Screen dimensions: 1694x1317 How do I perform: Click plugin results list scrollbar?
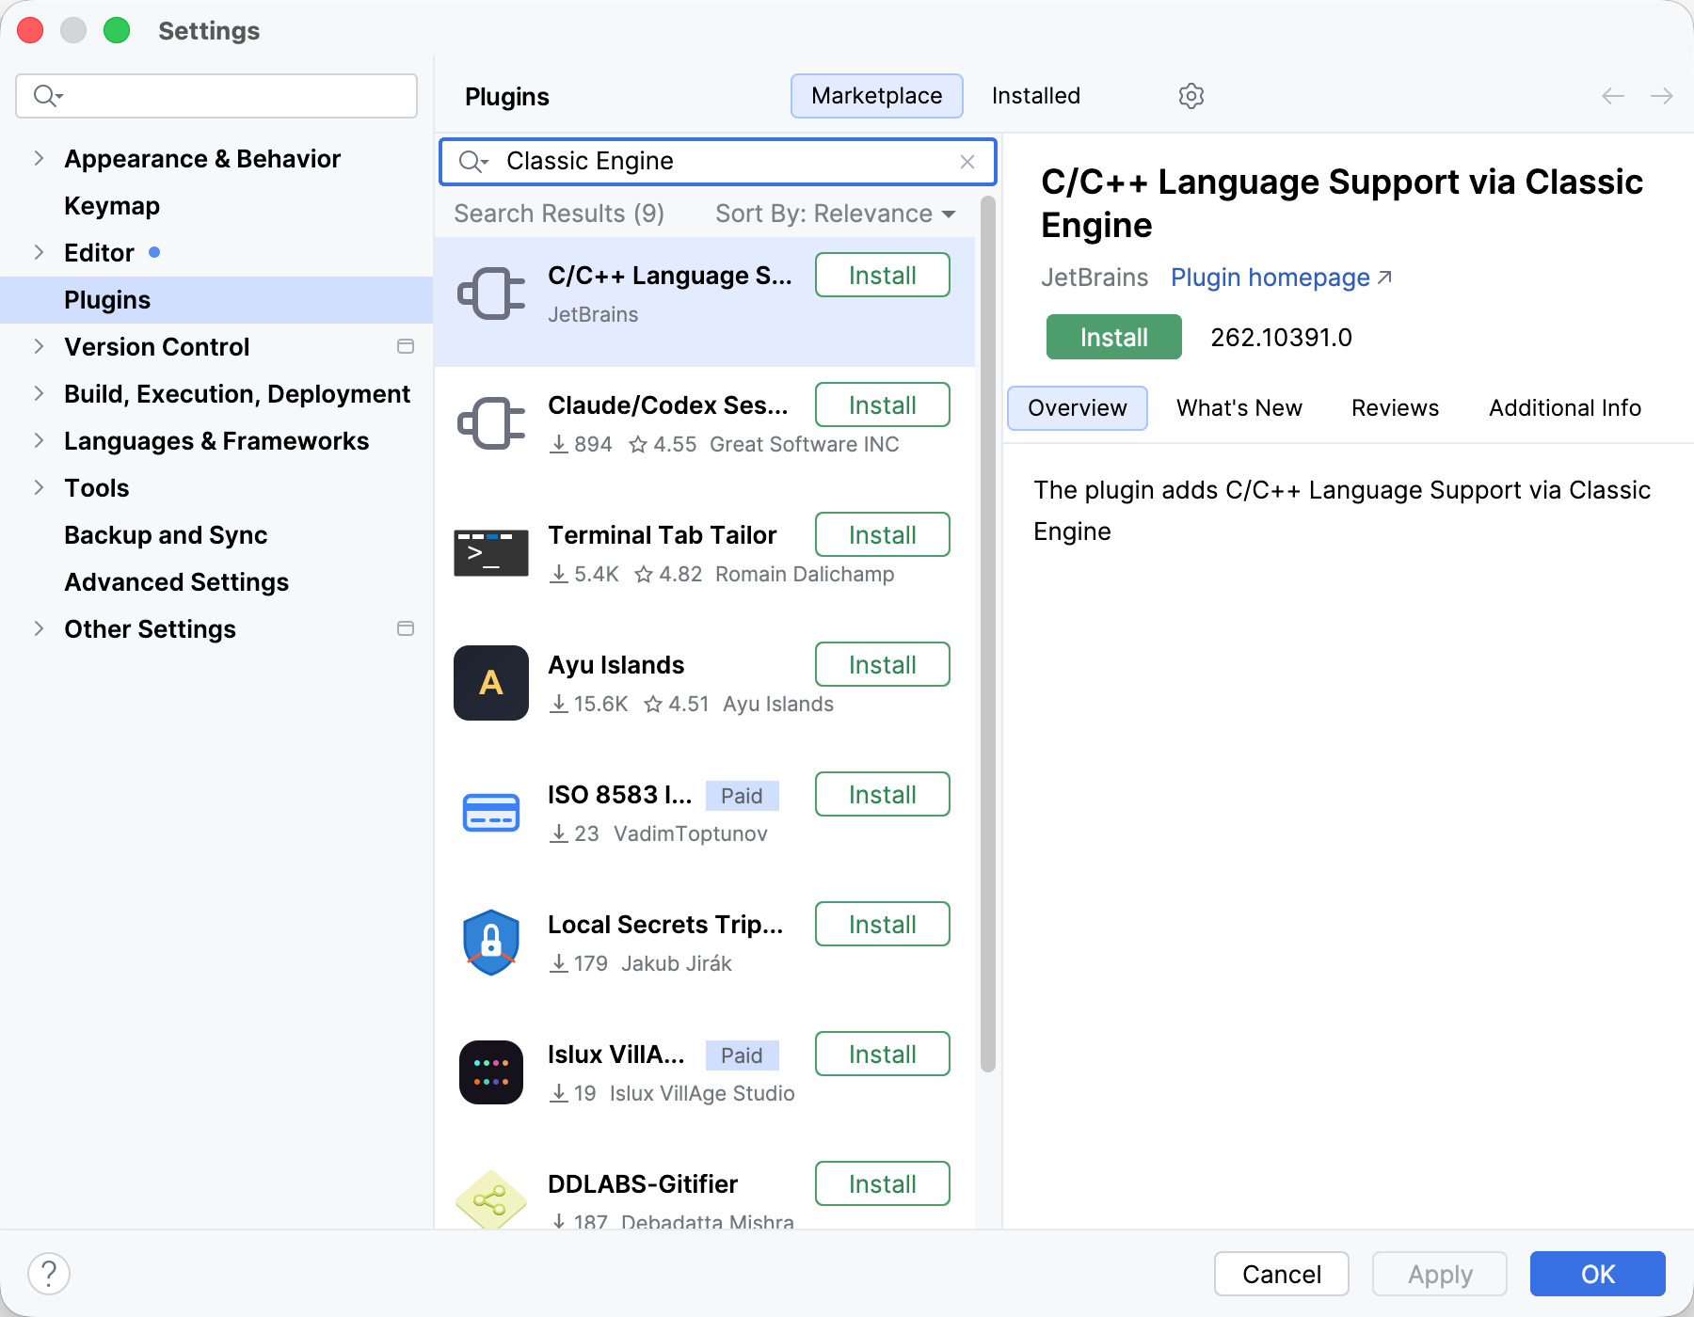click(987, 634)
